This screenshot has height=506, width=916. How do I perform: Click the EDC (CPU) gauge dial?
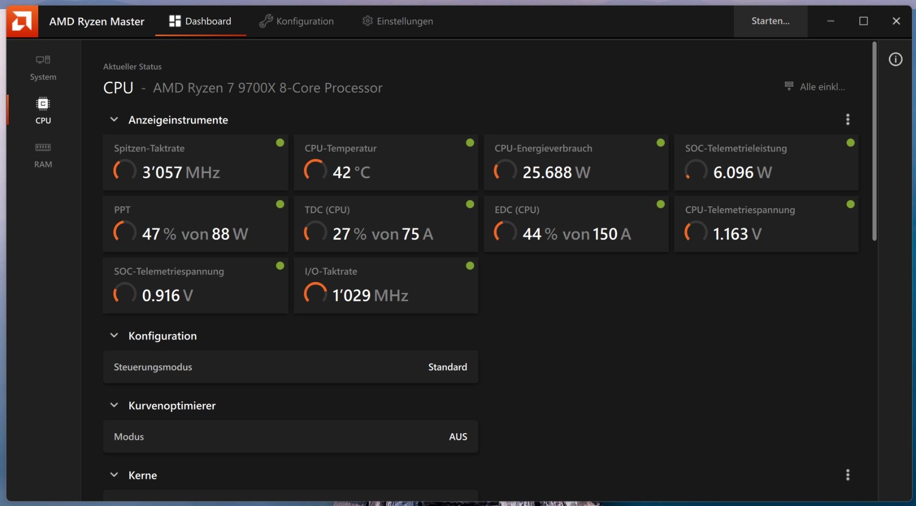[x=505, y=232]
